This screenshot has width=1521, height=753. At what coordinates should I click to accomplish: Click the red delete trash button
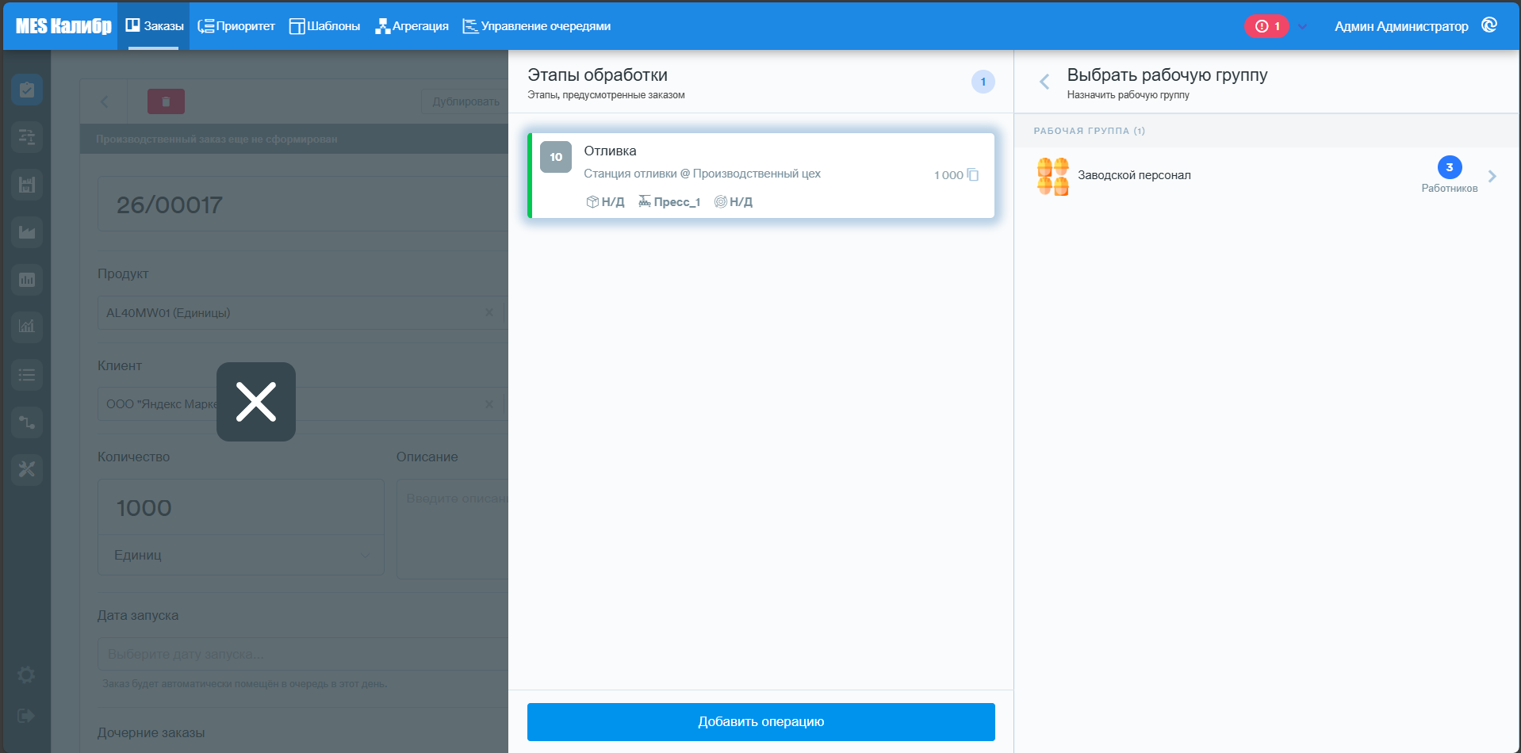pos(166,101)
